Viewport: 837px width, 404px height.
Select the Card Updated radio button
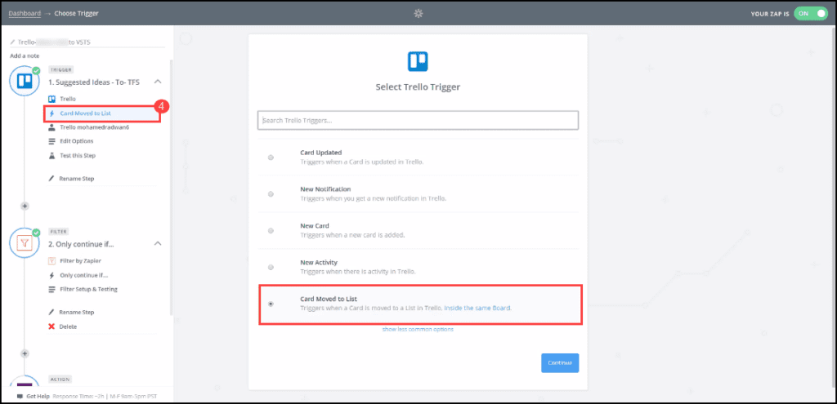271,157
